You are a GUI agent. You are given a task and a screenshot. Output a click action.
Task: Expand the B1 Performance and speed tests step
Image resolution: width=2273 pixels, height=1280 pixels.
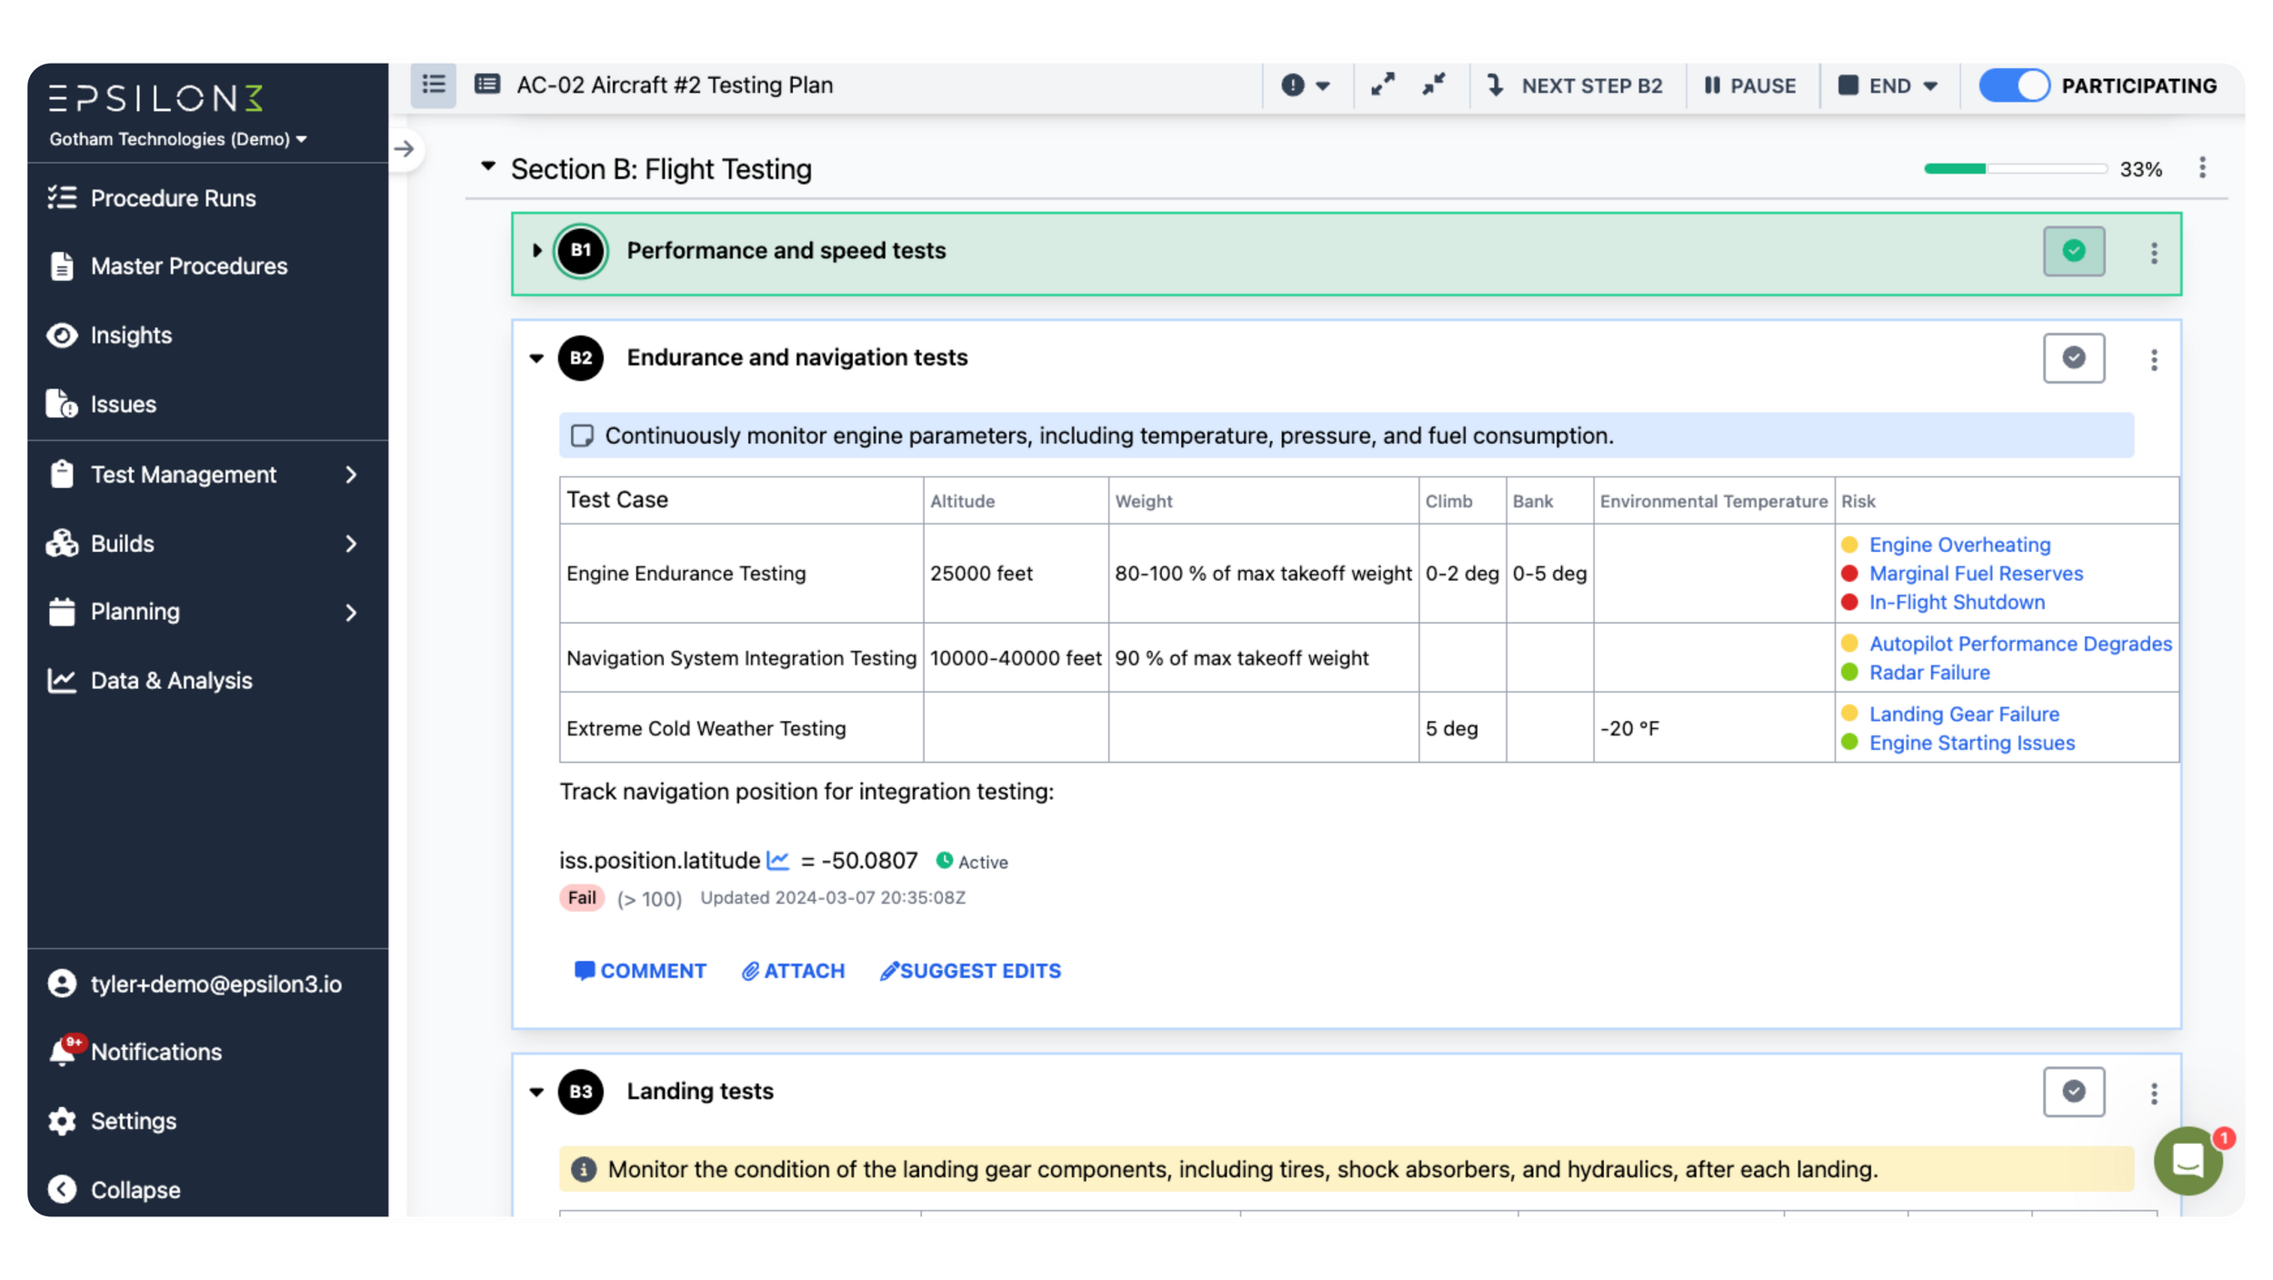[536, 251]
